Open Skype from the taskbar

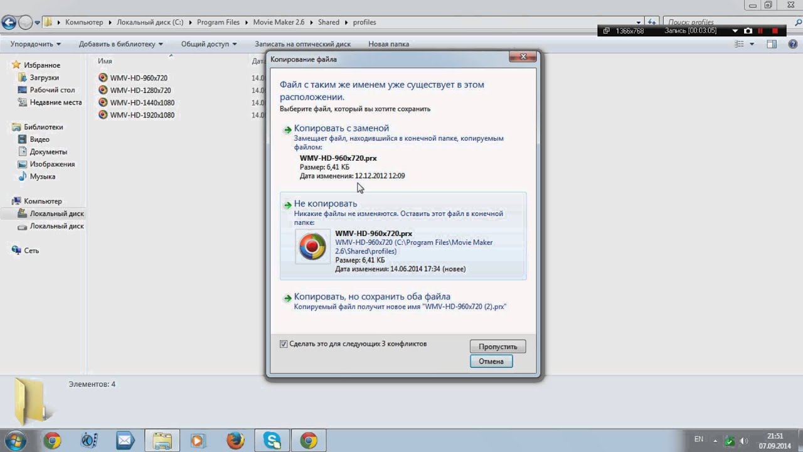click(272, 441)
